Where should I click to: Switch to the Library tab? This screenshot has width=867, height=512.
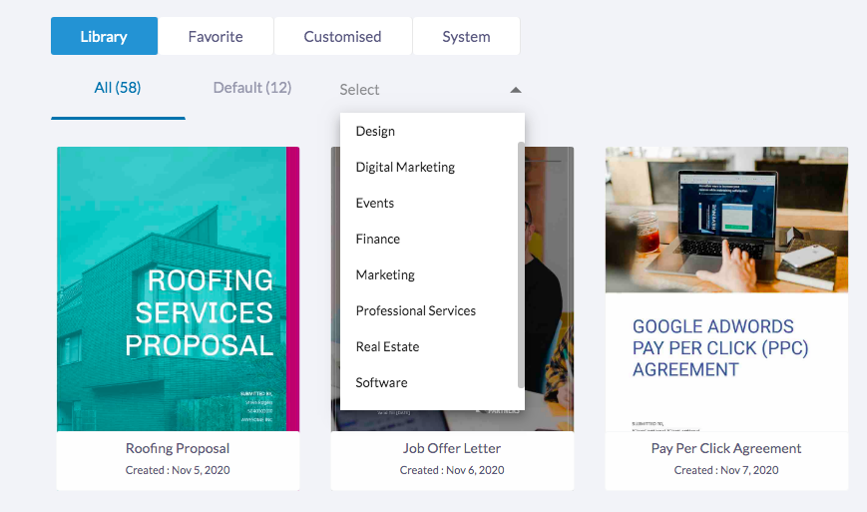(x=104, y=36)
